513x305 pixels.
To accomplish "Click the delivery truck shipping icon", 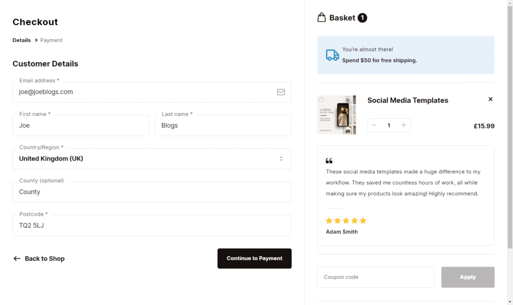I will [x=332, y=55].
